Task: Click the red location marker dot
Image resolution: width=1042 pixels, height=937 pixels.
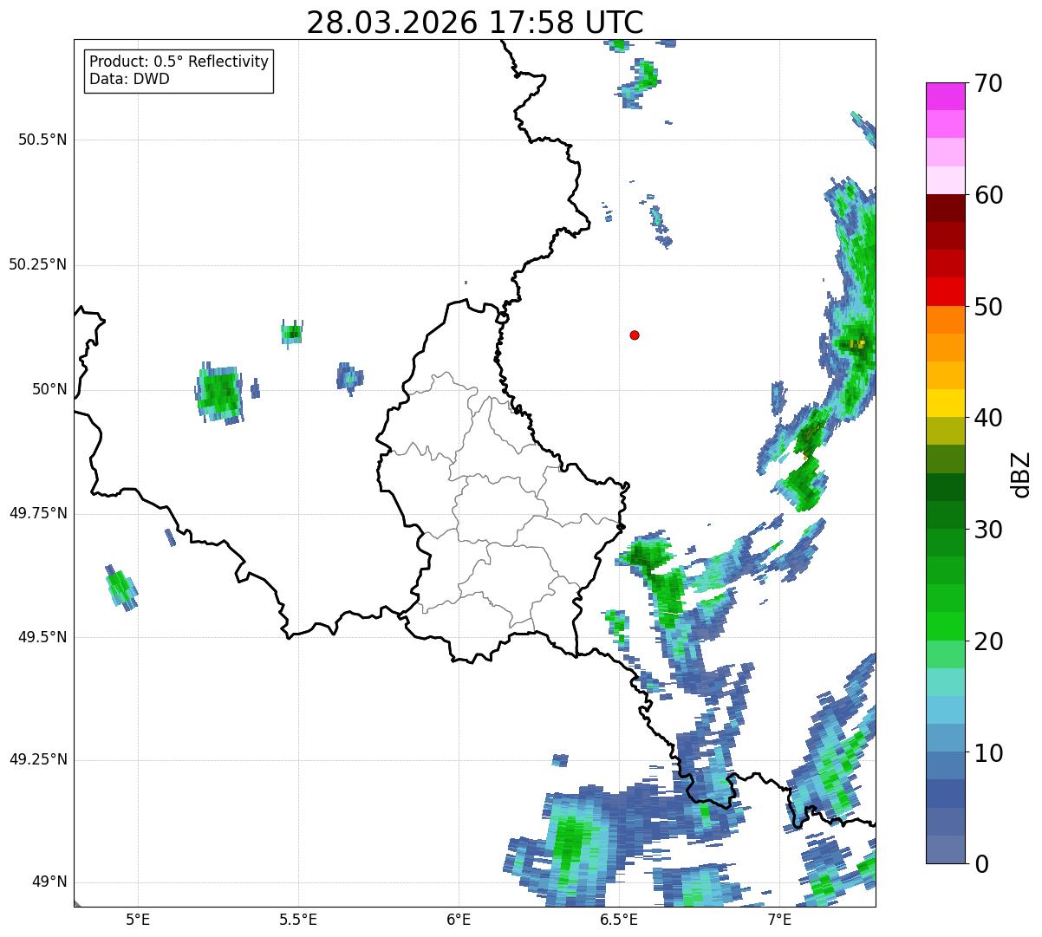Action: click(x=635, y=335)
